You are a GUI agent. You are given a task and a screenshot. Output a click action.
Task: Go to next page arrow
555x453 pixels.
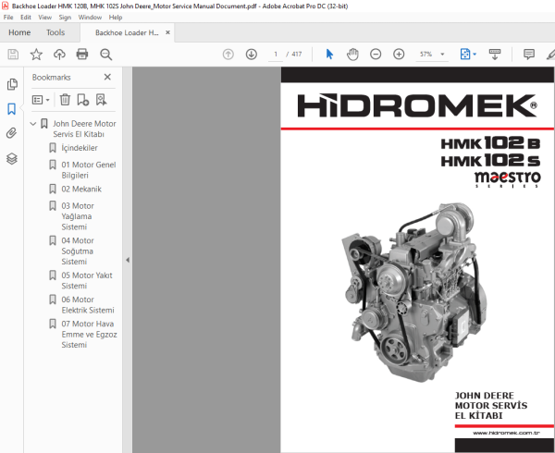252,55
